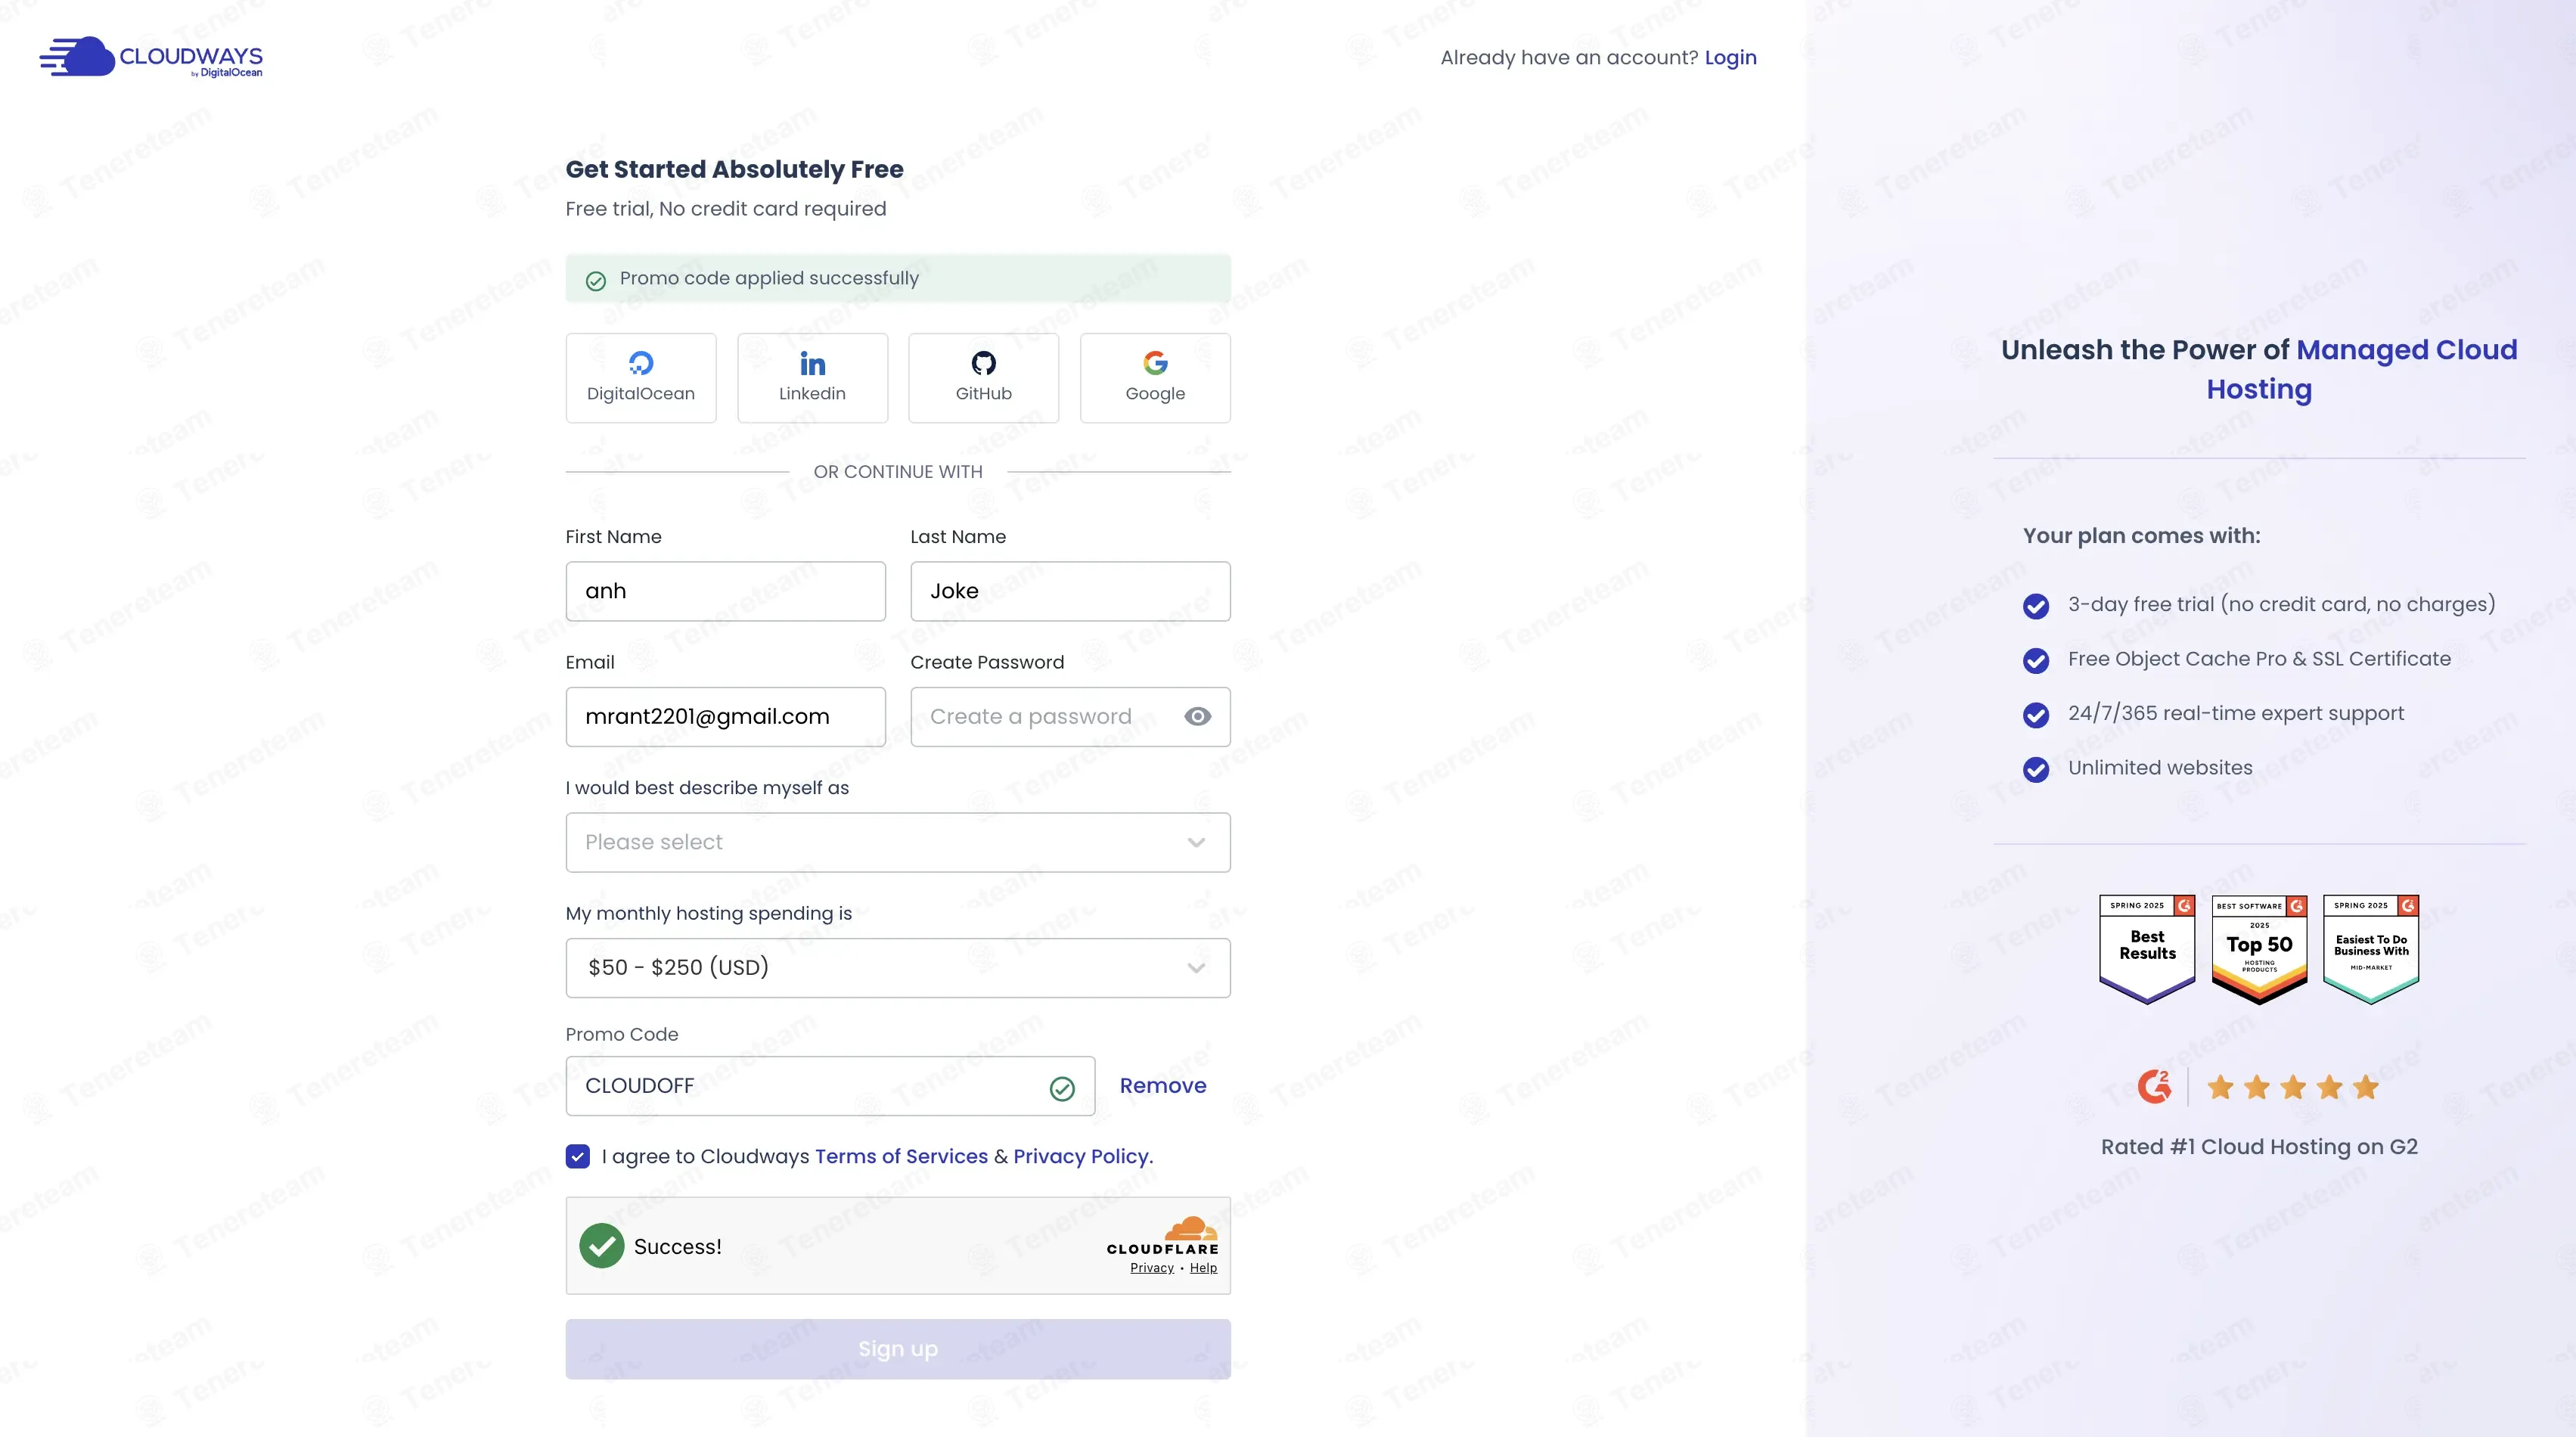Viewport: 2576px width, 1437px height.
Task: Click the Easiest To Do Business With badge
Action: point(2371,949)
